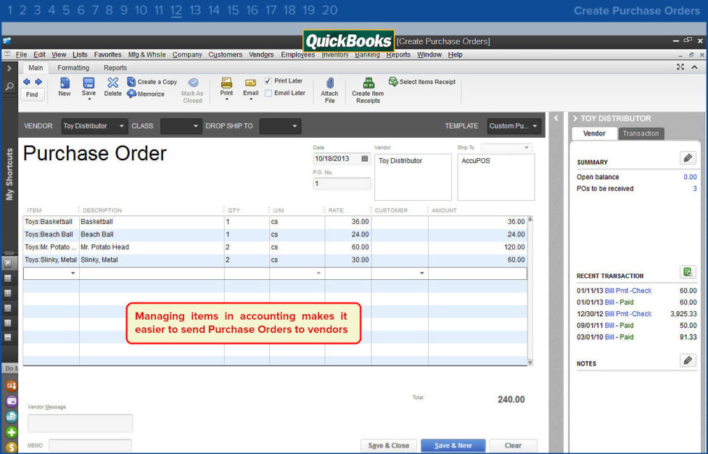This screenshot has width=708, height=454.
Task: Click the dollar sign icon at sidebar bottom
Action: coord(12,447)
